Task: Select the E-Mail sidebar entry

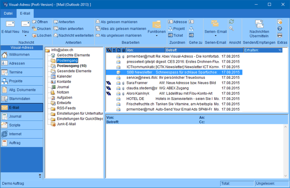Action: tap(22, 107)
